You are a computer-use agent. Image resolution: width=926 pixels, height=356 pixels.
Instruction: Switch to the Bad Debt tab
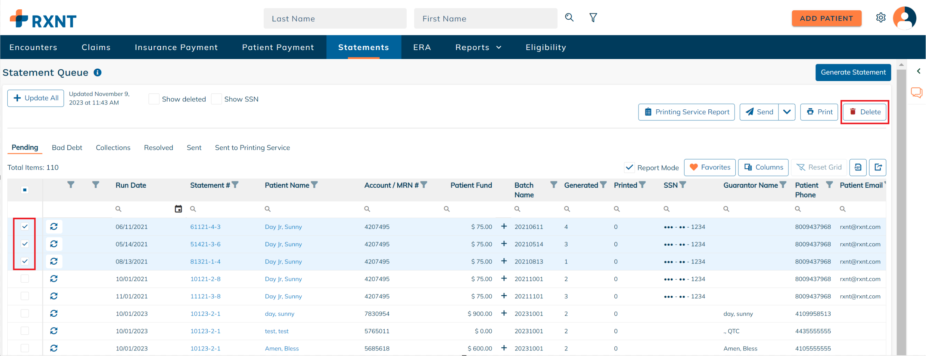pos(67,148)
